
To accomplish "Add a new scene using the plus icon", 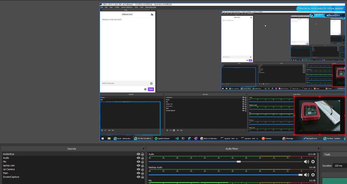I will pos(102,130).
